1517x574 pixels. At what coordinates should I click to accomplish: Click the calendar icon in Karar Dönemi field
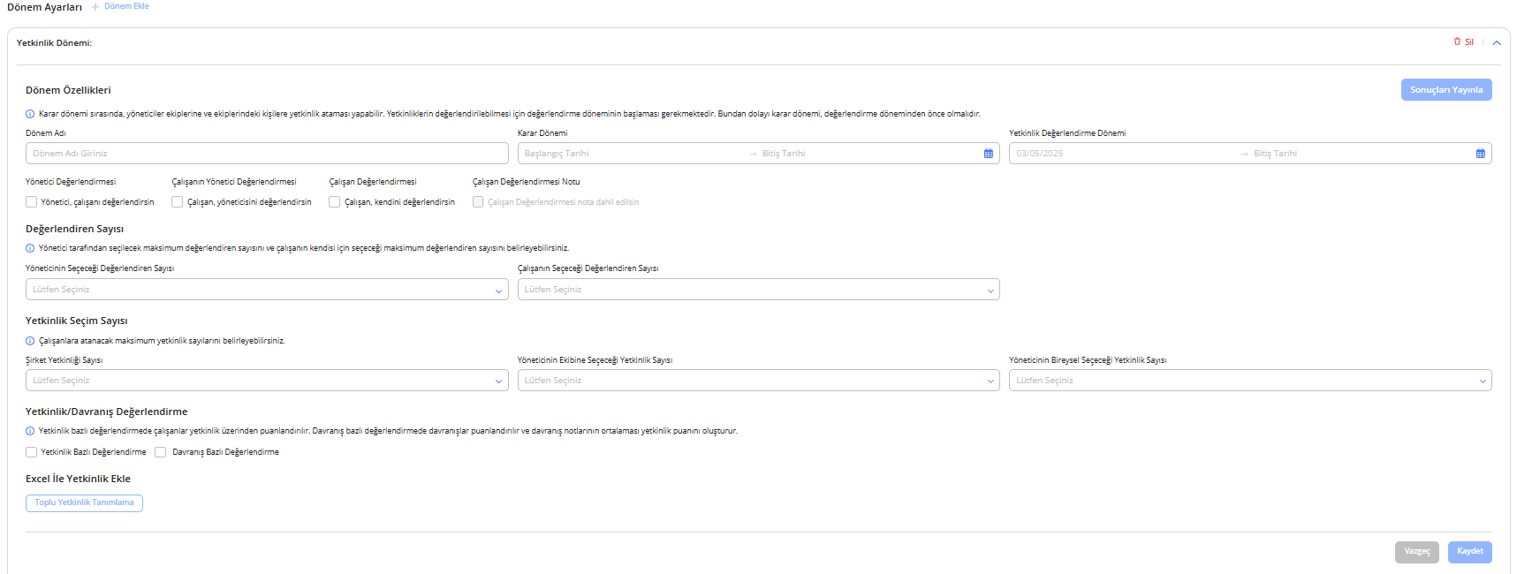(x=988, y=154)
